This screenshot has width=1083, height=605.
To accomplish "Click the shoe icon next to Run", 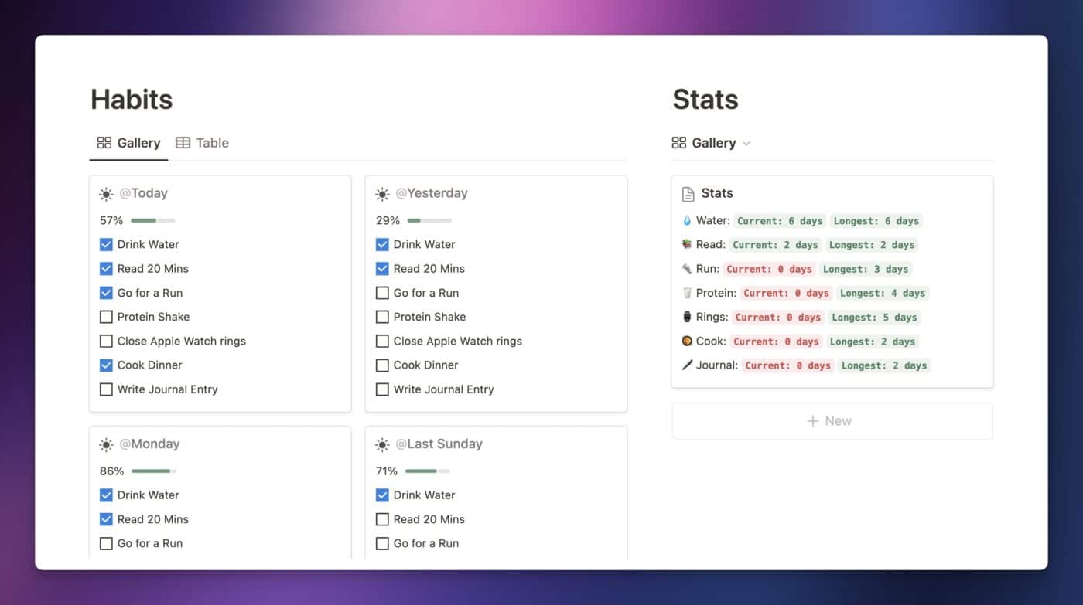I will 686,269.
